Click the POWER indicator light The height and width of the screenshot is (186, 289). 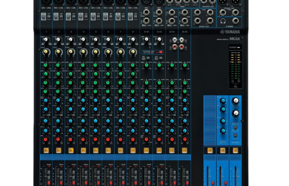239,47
